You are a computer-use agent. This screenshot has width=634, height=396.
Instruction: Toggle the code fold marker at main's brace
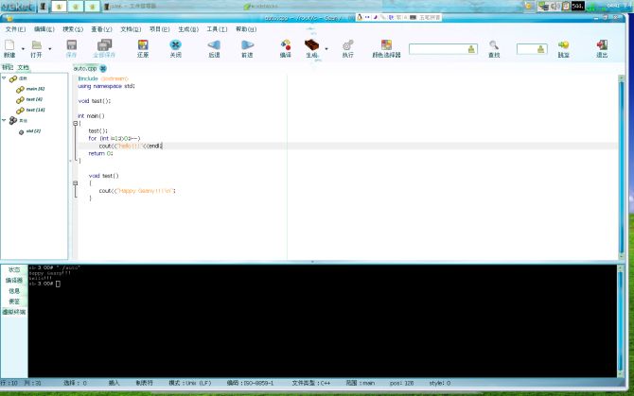coord(75,124)
